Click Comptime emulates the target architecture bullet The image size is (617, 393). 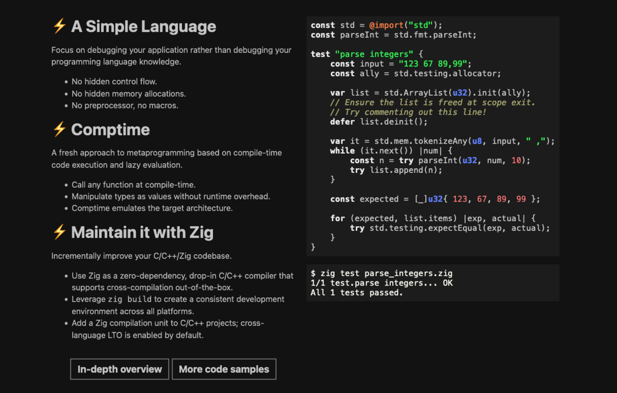click(x=152, y=208)
